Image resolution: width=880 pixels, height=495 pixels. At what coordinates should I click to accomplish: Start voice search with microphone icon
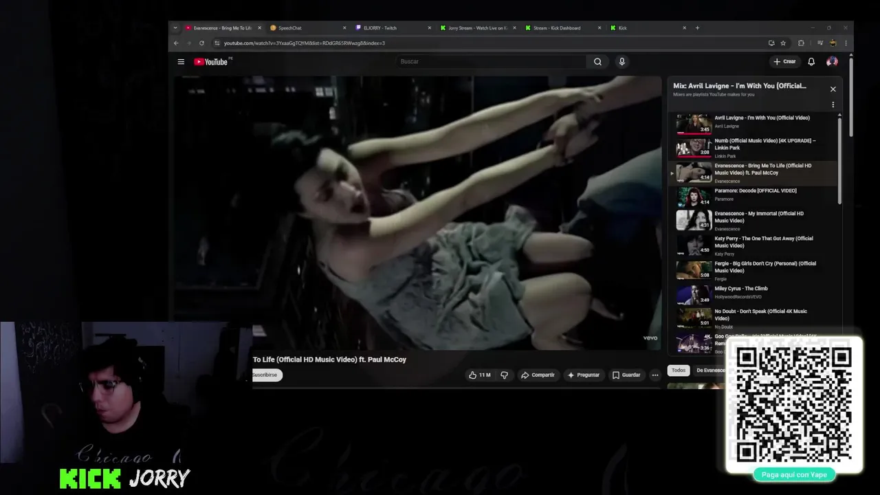[621, 62]
